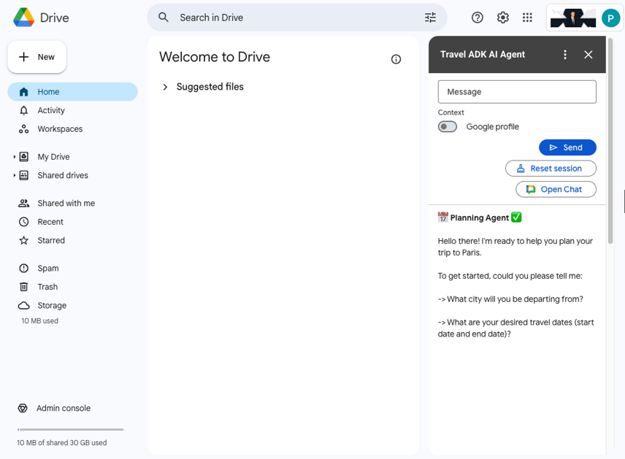Click the Reset session button
Screen dimensions: 625x459
(x=551, y=169)
